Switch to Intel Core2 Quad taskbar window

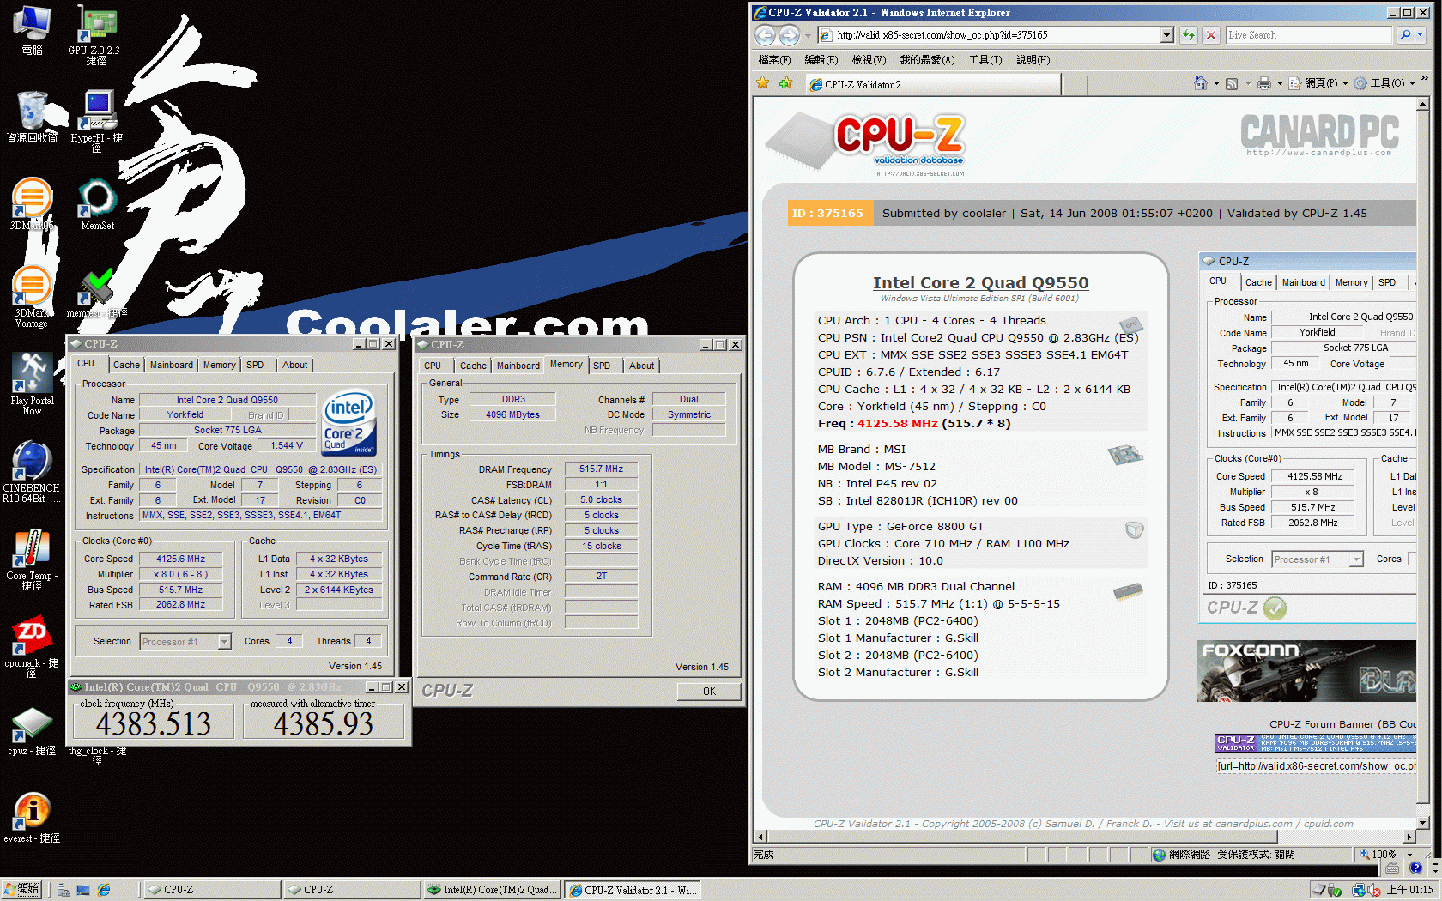[x=492, y=891]
